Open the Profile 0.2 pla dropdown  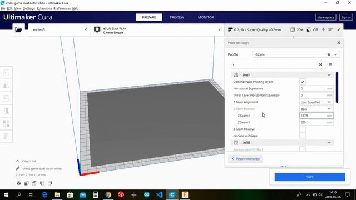(296, 54)
